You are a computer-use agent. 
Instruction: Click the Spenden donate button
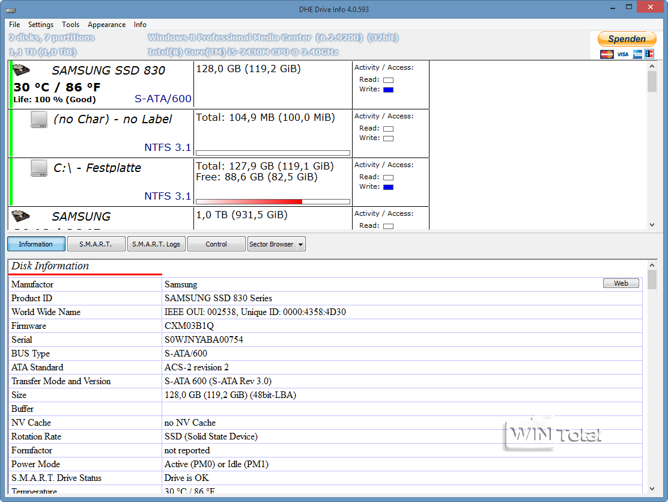point(627,39)
